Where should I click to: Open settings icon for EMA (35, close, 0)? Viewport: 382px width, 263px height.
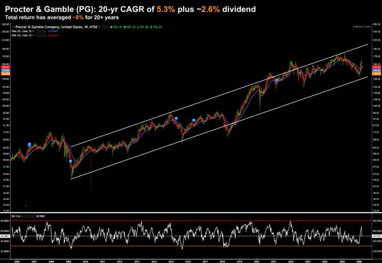pos(41,31)
